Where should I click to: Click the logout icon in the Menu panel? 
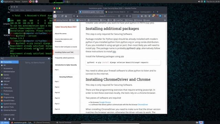click(x=5, y=119)
